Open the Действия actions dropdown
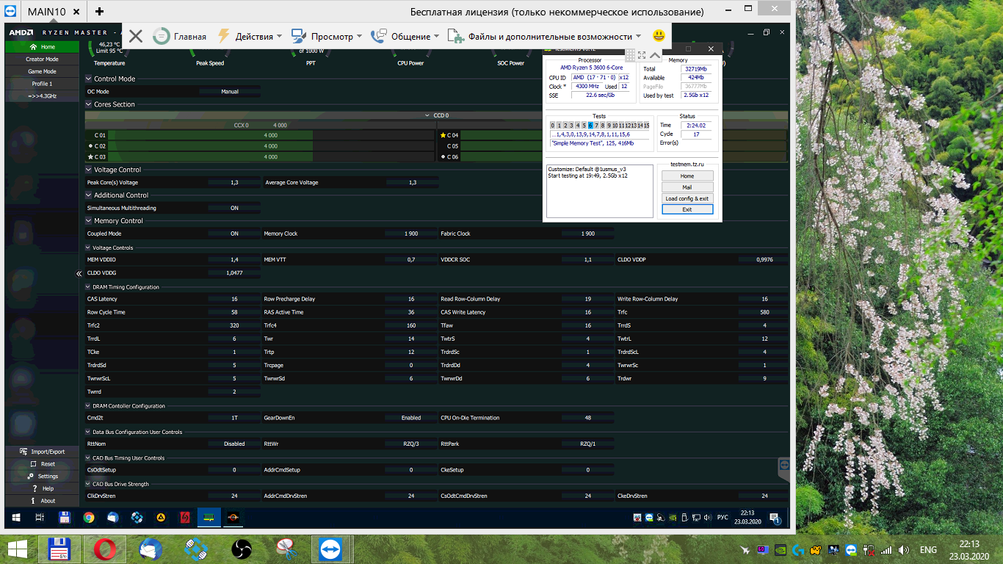This screenshot has height=564, width=1003. [250, 36]
